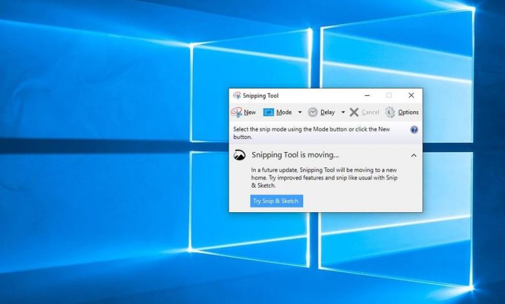The image size is (505, 304).
Task: Click the Snipping Tool title bar icon
Action: pyautogui.click(x=237, y=96)
